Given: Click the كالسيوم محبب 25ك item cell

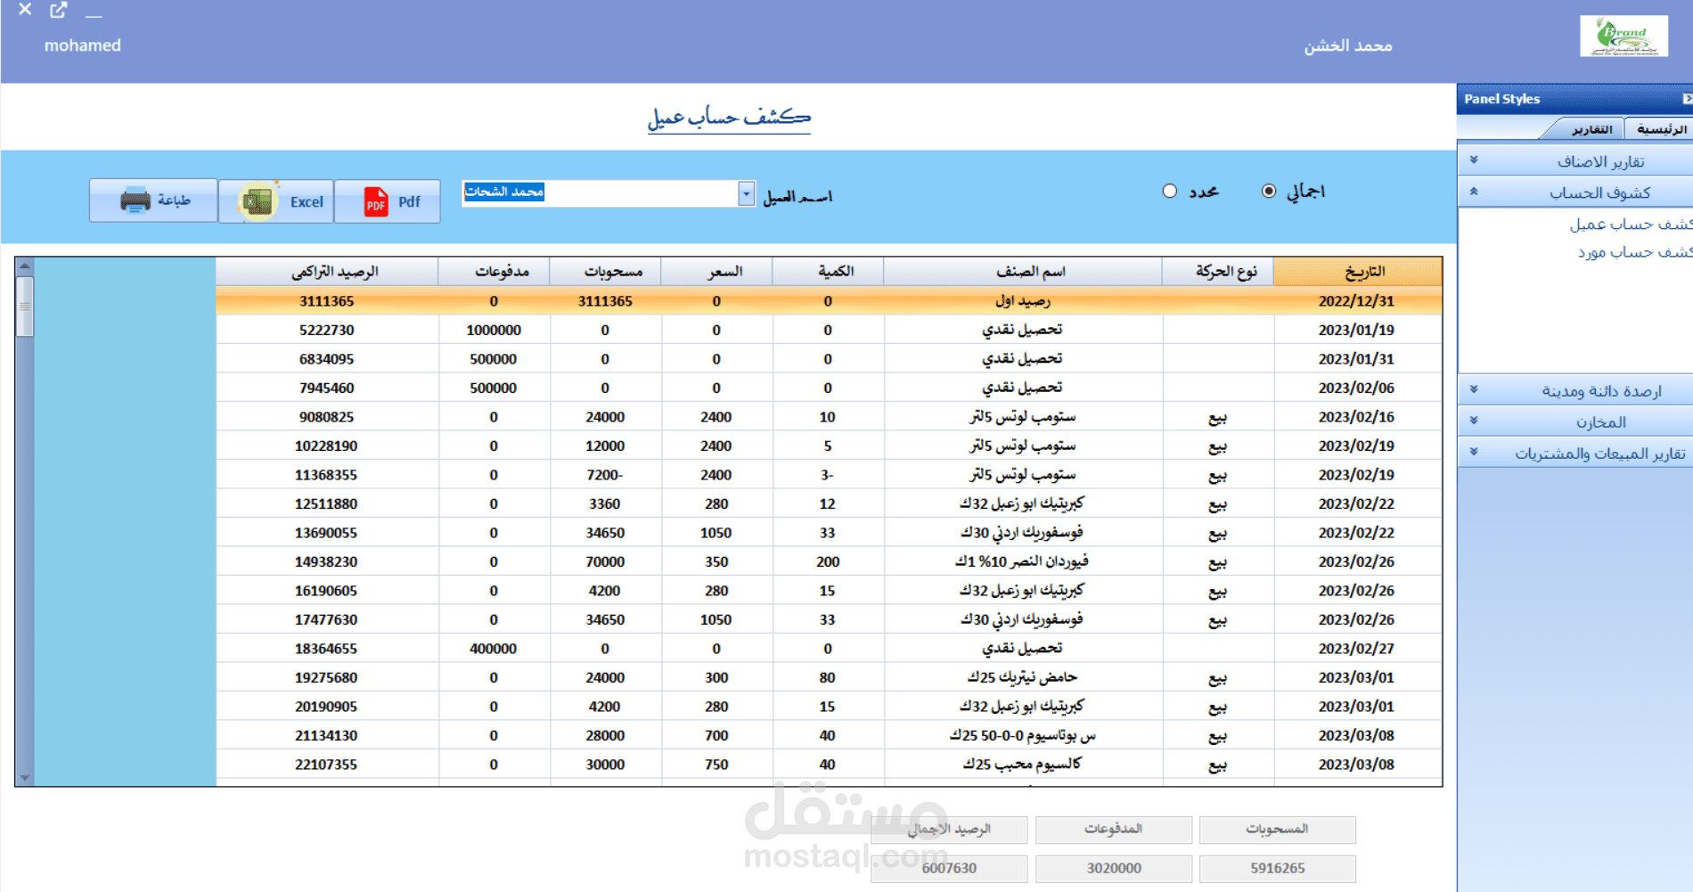Looking at the screenshot, I should click(1023, 765).
